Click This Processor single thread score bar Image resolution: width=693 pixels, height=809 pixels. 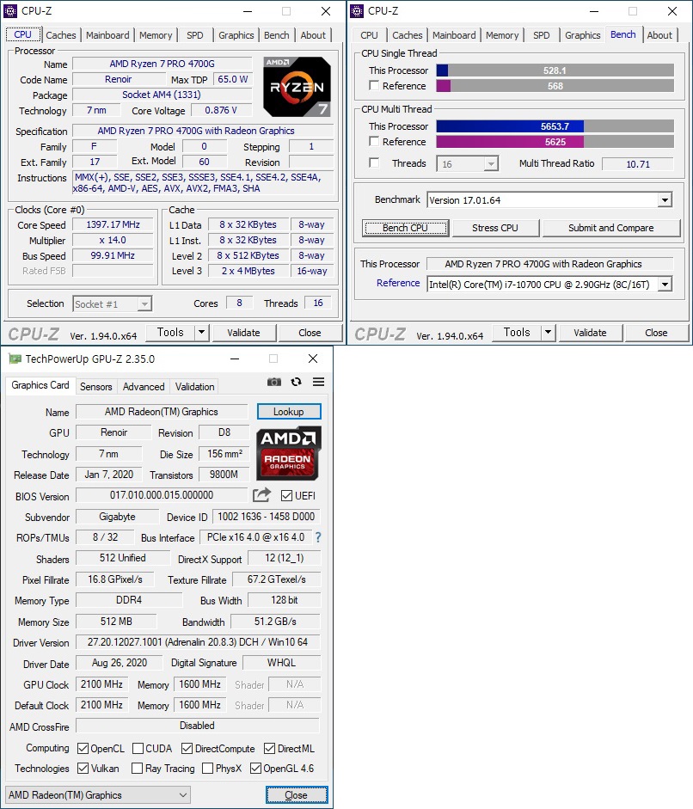[x=555, y=70]
